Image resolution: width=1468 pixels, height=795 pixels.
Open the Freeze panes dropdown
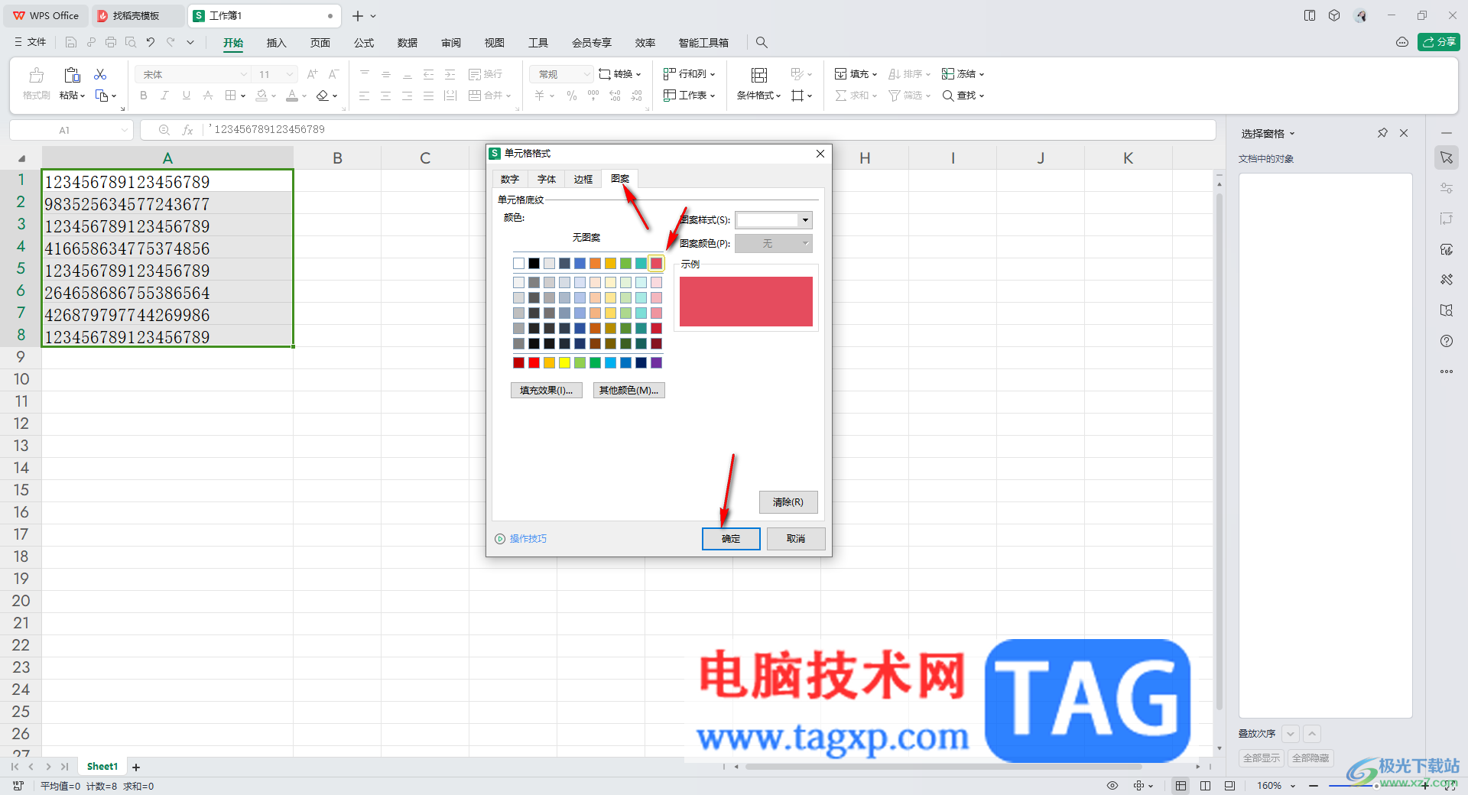[963, 74]
